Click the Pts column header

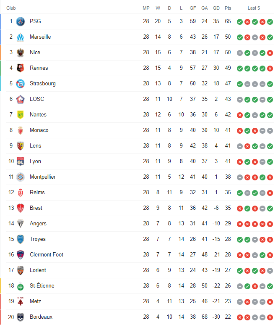click(x=228, y=8)
